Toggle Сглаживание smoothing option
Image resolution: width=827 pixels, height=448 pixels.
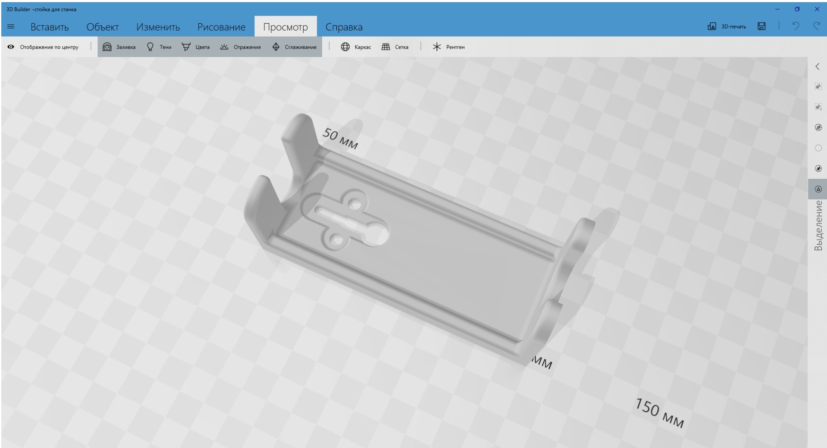pos(295,47)
